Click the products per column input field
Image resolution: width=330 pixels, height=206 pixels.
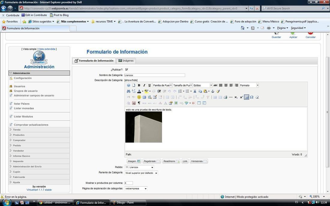click(129, 183)
